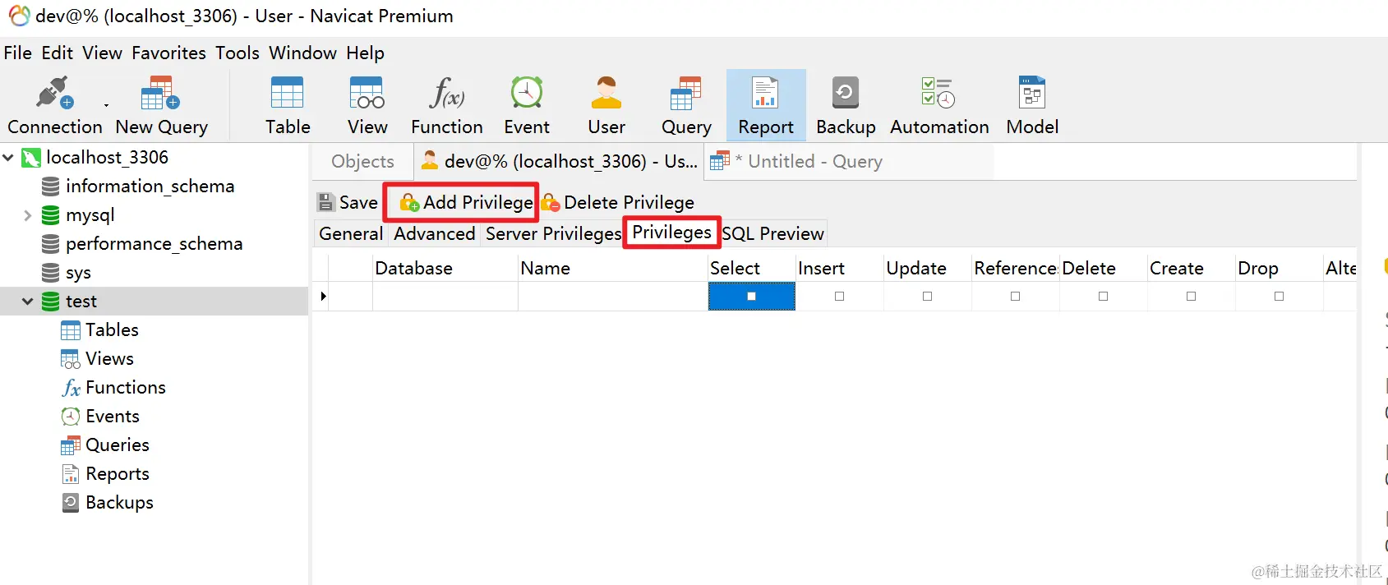This screenshot has width=1388, height=585.
Task: Open the File menu
Action: [18, 53]
